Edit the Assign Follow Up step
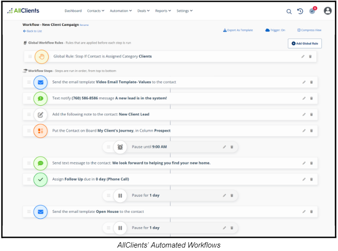 304,179
